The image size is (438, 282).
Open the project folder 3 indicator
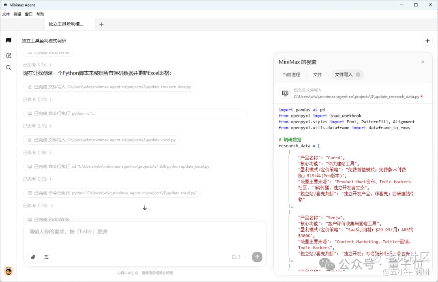point(236,257)
